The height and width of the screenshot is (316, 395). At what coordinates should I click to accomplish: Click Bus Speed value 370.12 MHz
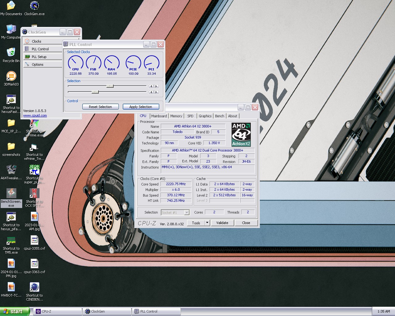coord(176,195)
